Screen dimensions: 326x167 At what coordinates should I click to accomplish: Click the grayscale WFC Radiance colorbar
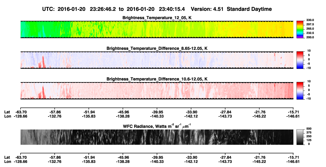300,137
